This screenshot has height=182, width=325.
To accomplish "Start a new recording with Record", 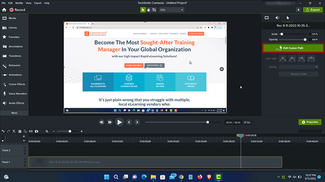I will point(17,10).
